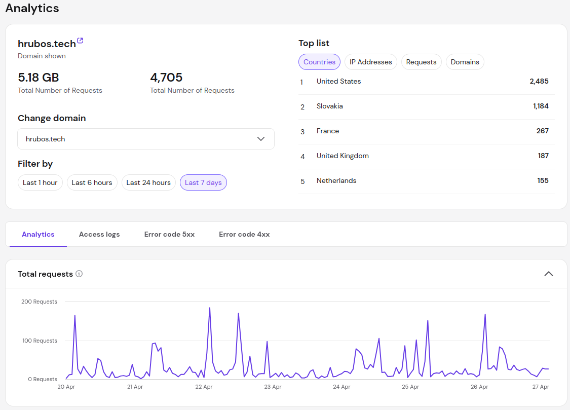Open hrubos.tech external link icon

[x=80, y=41]
